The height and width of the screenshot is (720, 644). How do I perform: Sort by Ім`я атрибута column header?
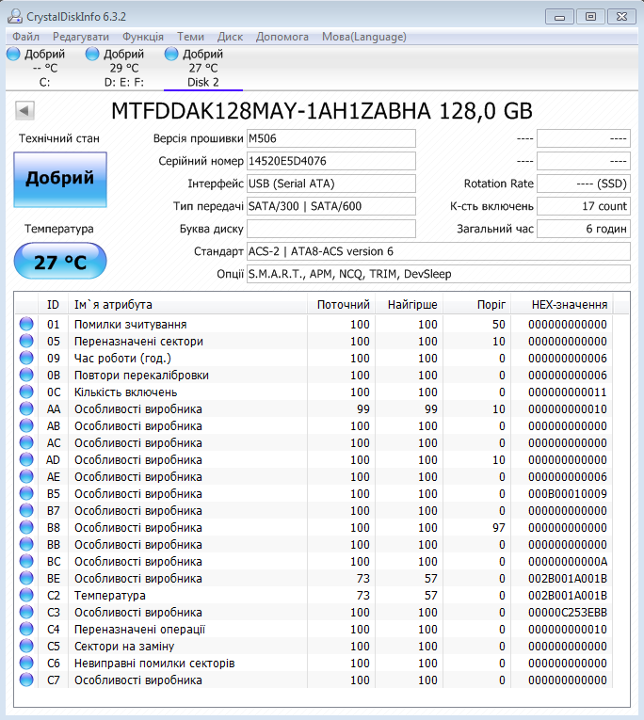[x=187, y=304]
